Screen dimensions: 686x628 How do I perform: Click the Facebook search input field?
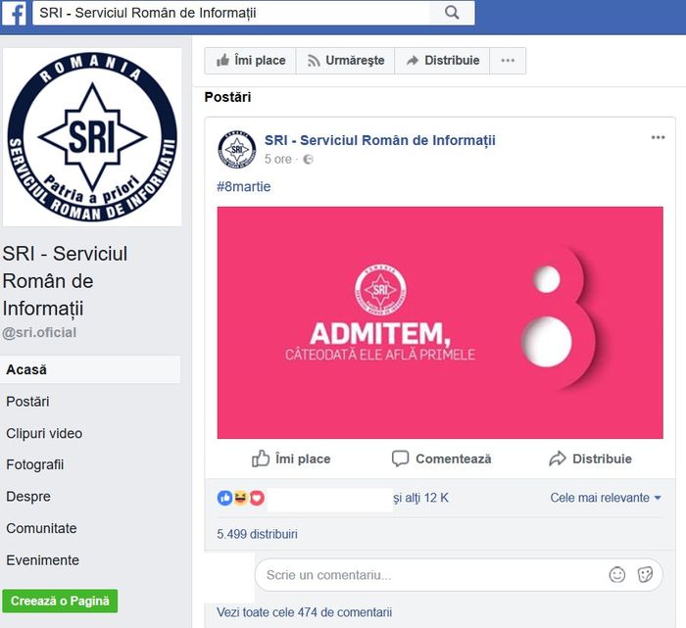click(x=231, y=13)
